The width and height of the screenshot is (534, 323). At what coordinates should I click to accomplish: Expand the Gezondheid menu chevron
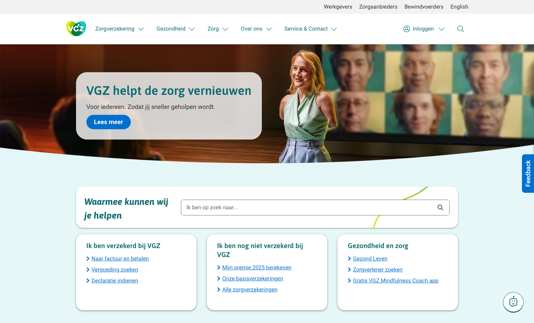tap(192, 29)
